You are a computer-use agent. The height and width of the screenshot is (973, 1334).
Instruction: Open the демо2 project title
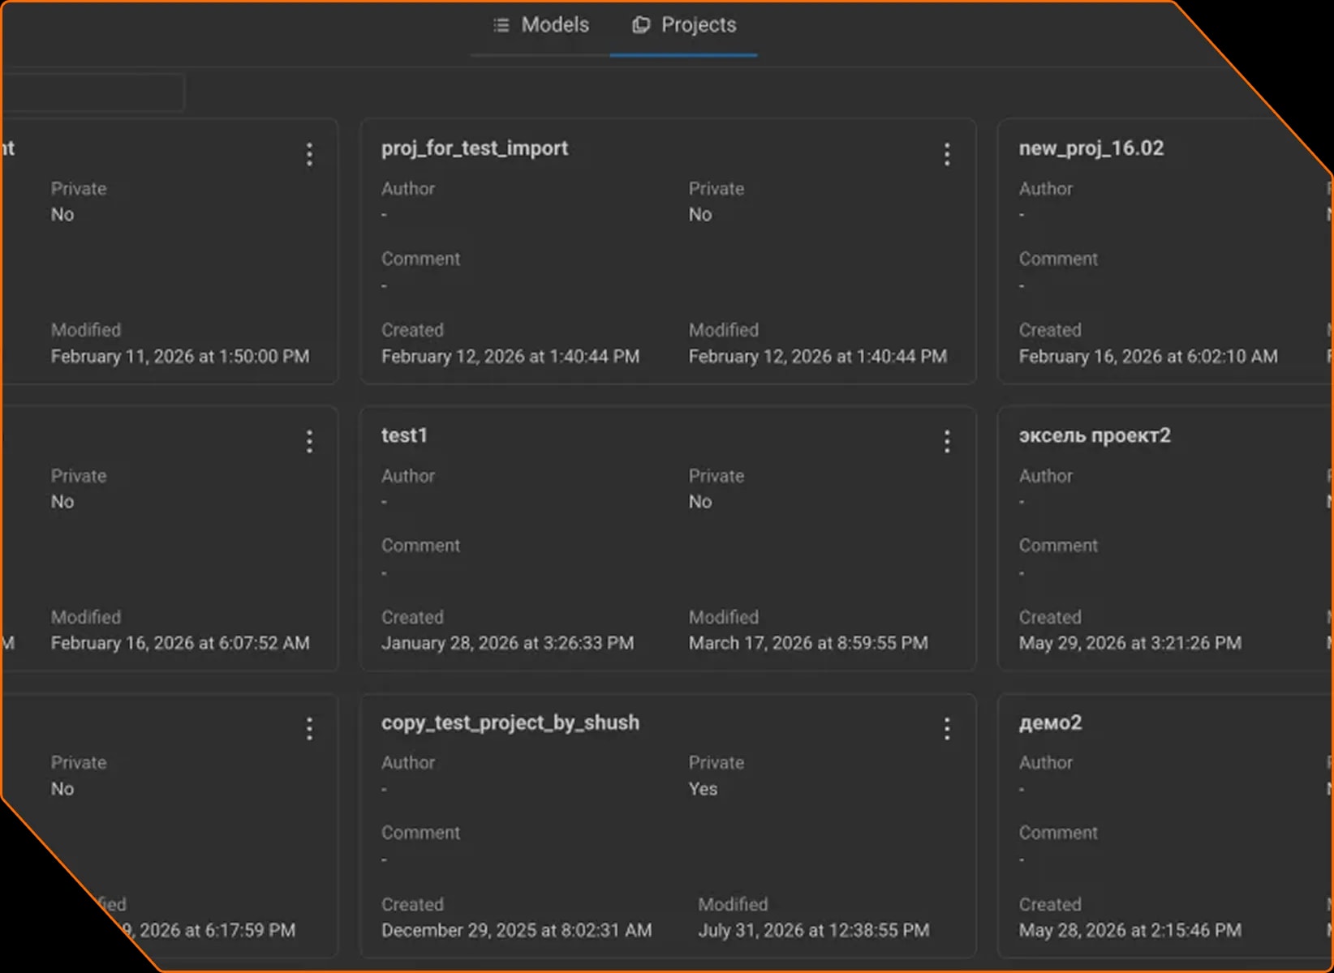tap(1050, 722)
